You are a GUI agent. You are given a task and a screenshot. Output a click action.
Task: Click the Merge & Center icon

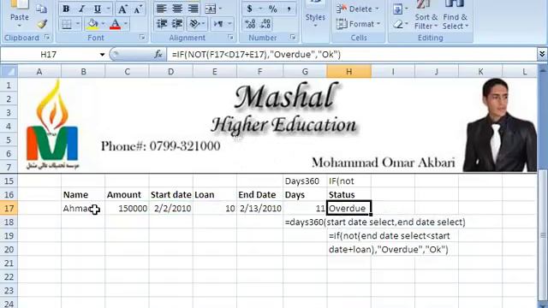point(211,9)
